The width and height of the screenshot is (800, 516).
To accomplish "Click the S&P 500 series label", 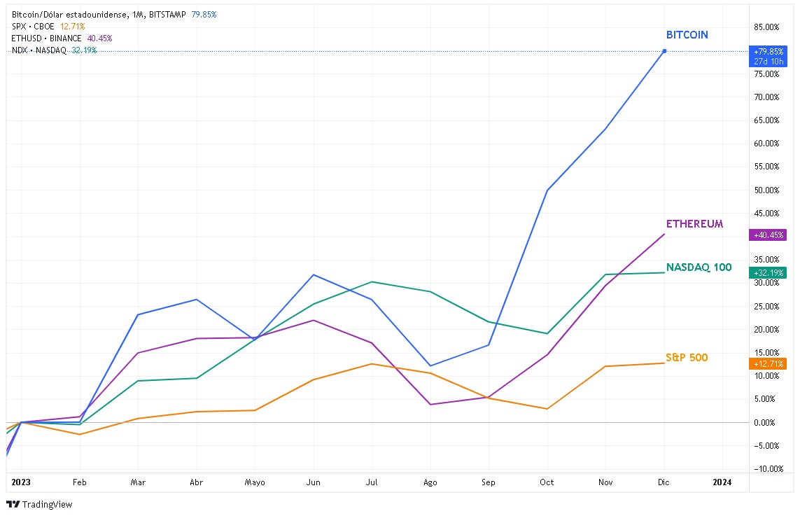I will pyautogui.click(x=687, y=358).
